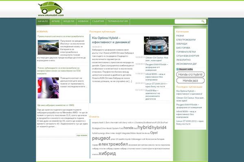Image resolution: width=244 pixels, height=162 pixels.
Task: Click the ekomobili.com leaf car logo
Action: tap(51, 9)
